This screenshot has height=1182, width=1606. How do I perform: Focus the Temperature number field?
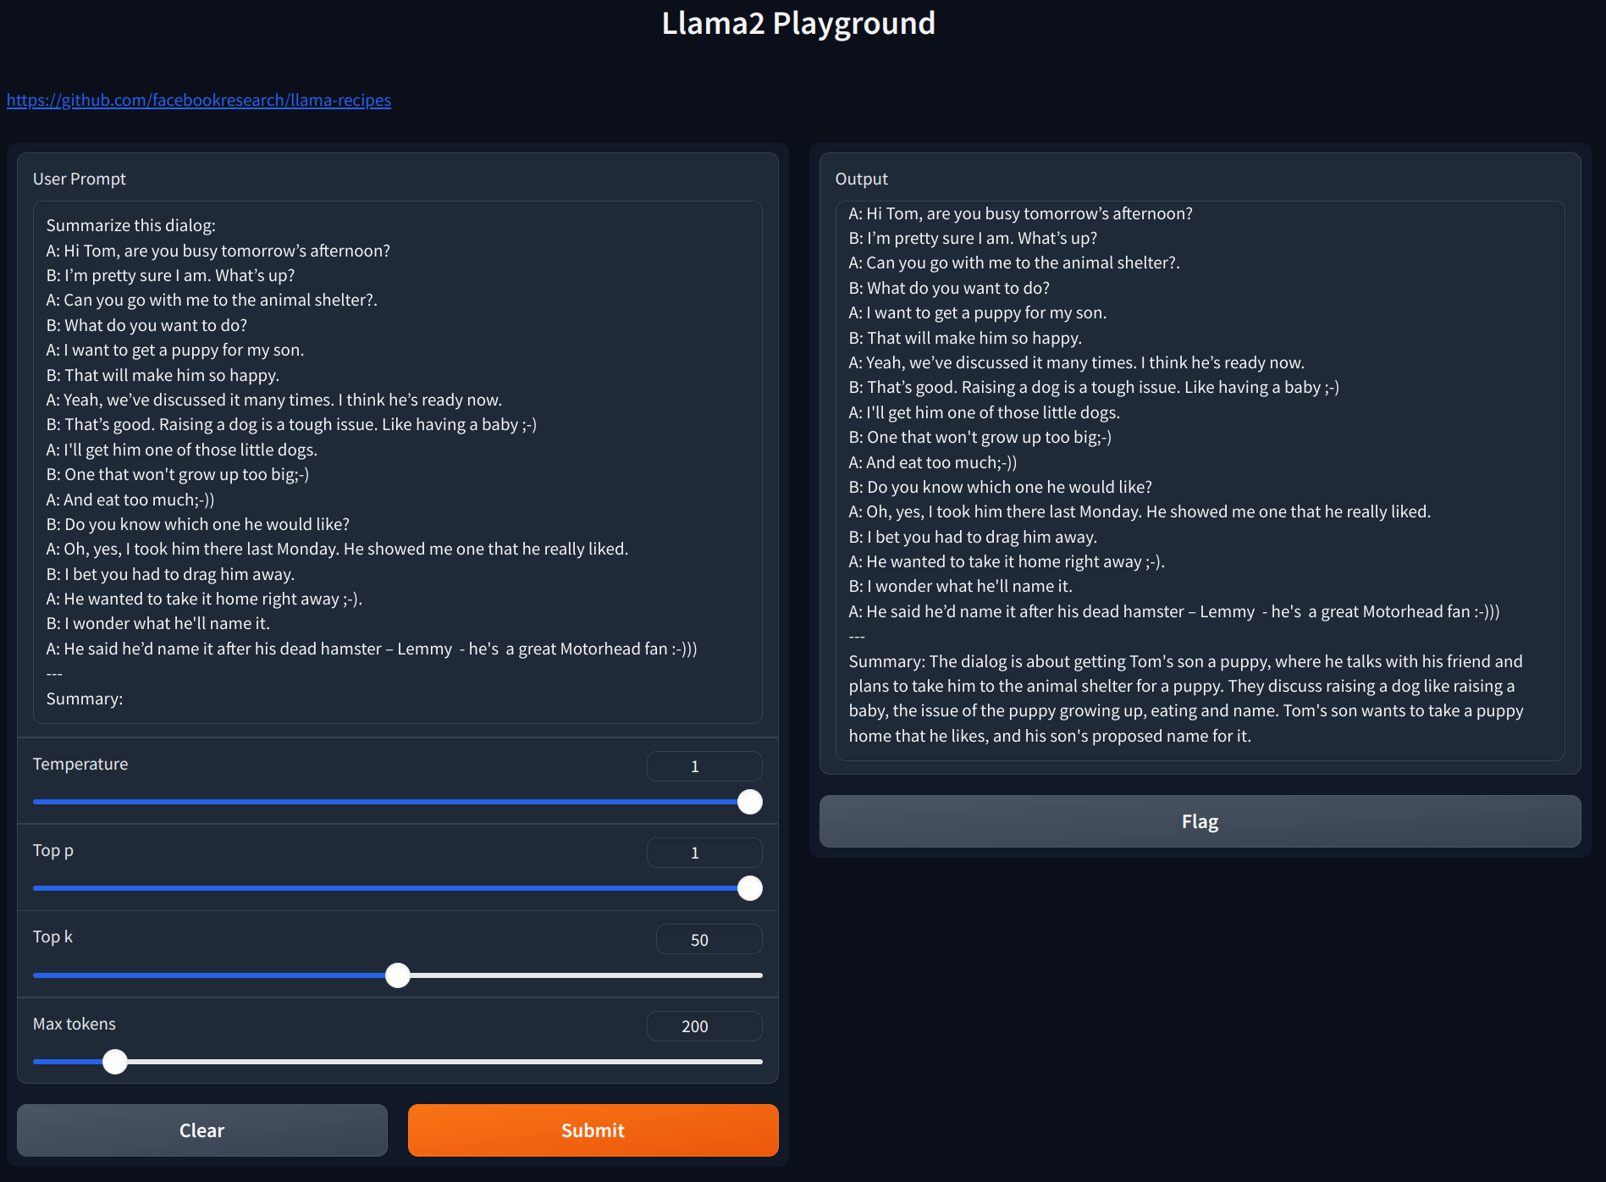[x=704, y=766]
